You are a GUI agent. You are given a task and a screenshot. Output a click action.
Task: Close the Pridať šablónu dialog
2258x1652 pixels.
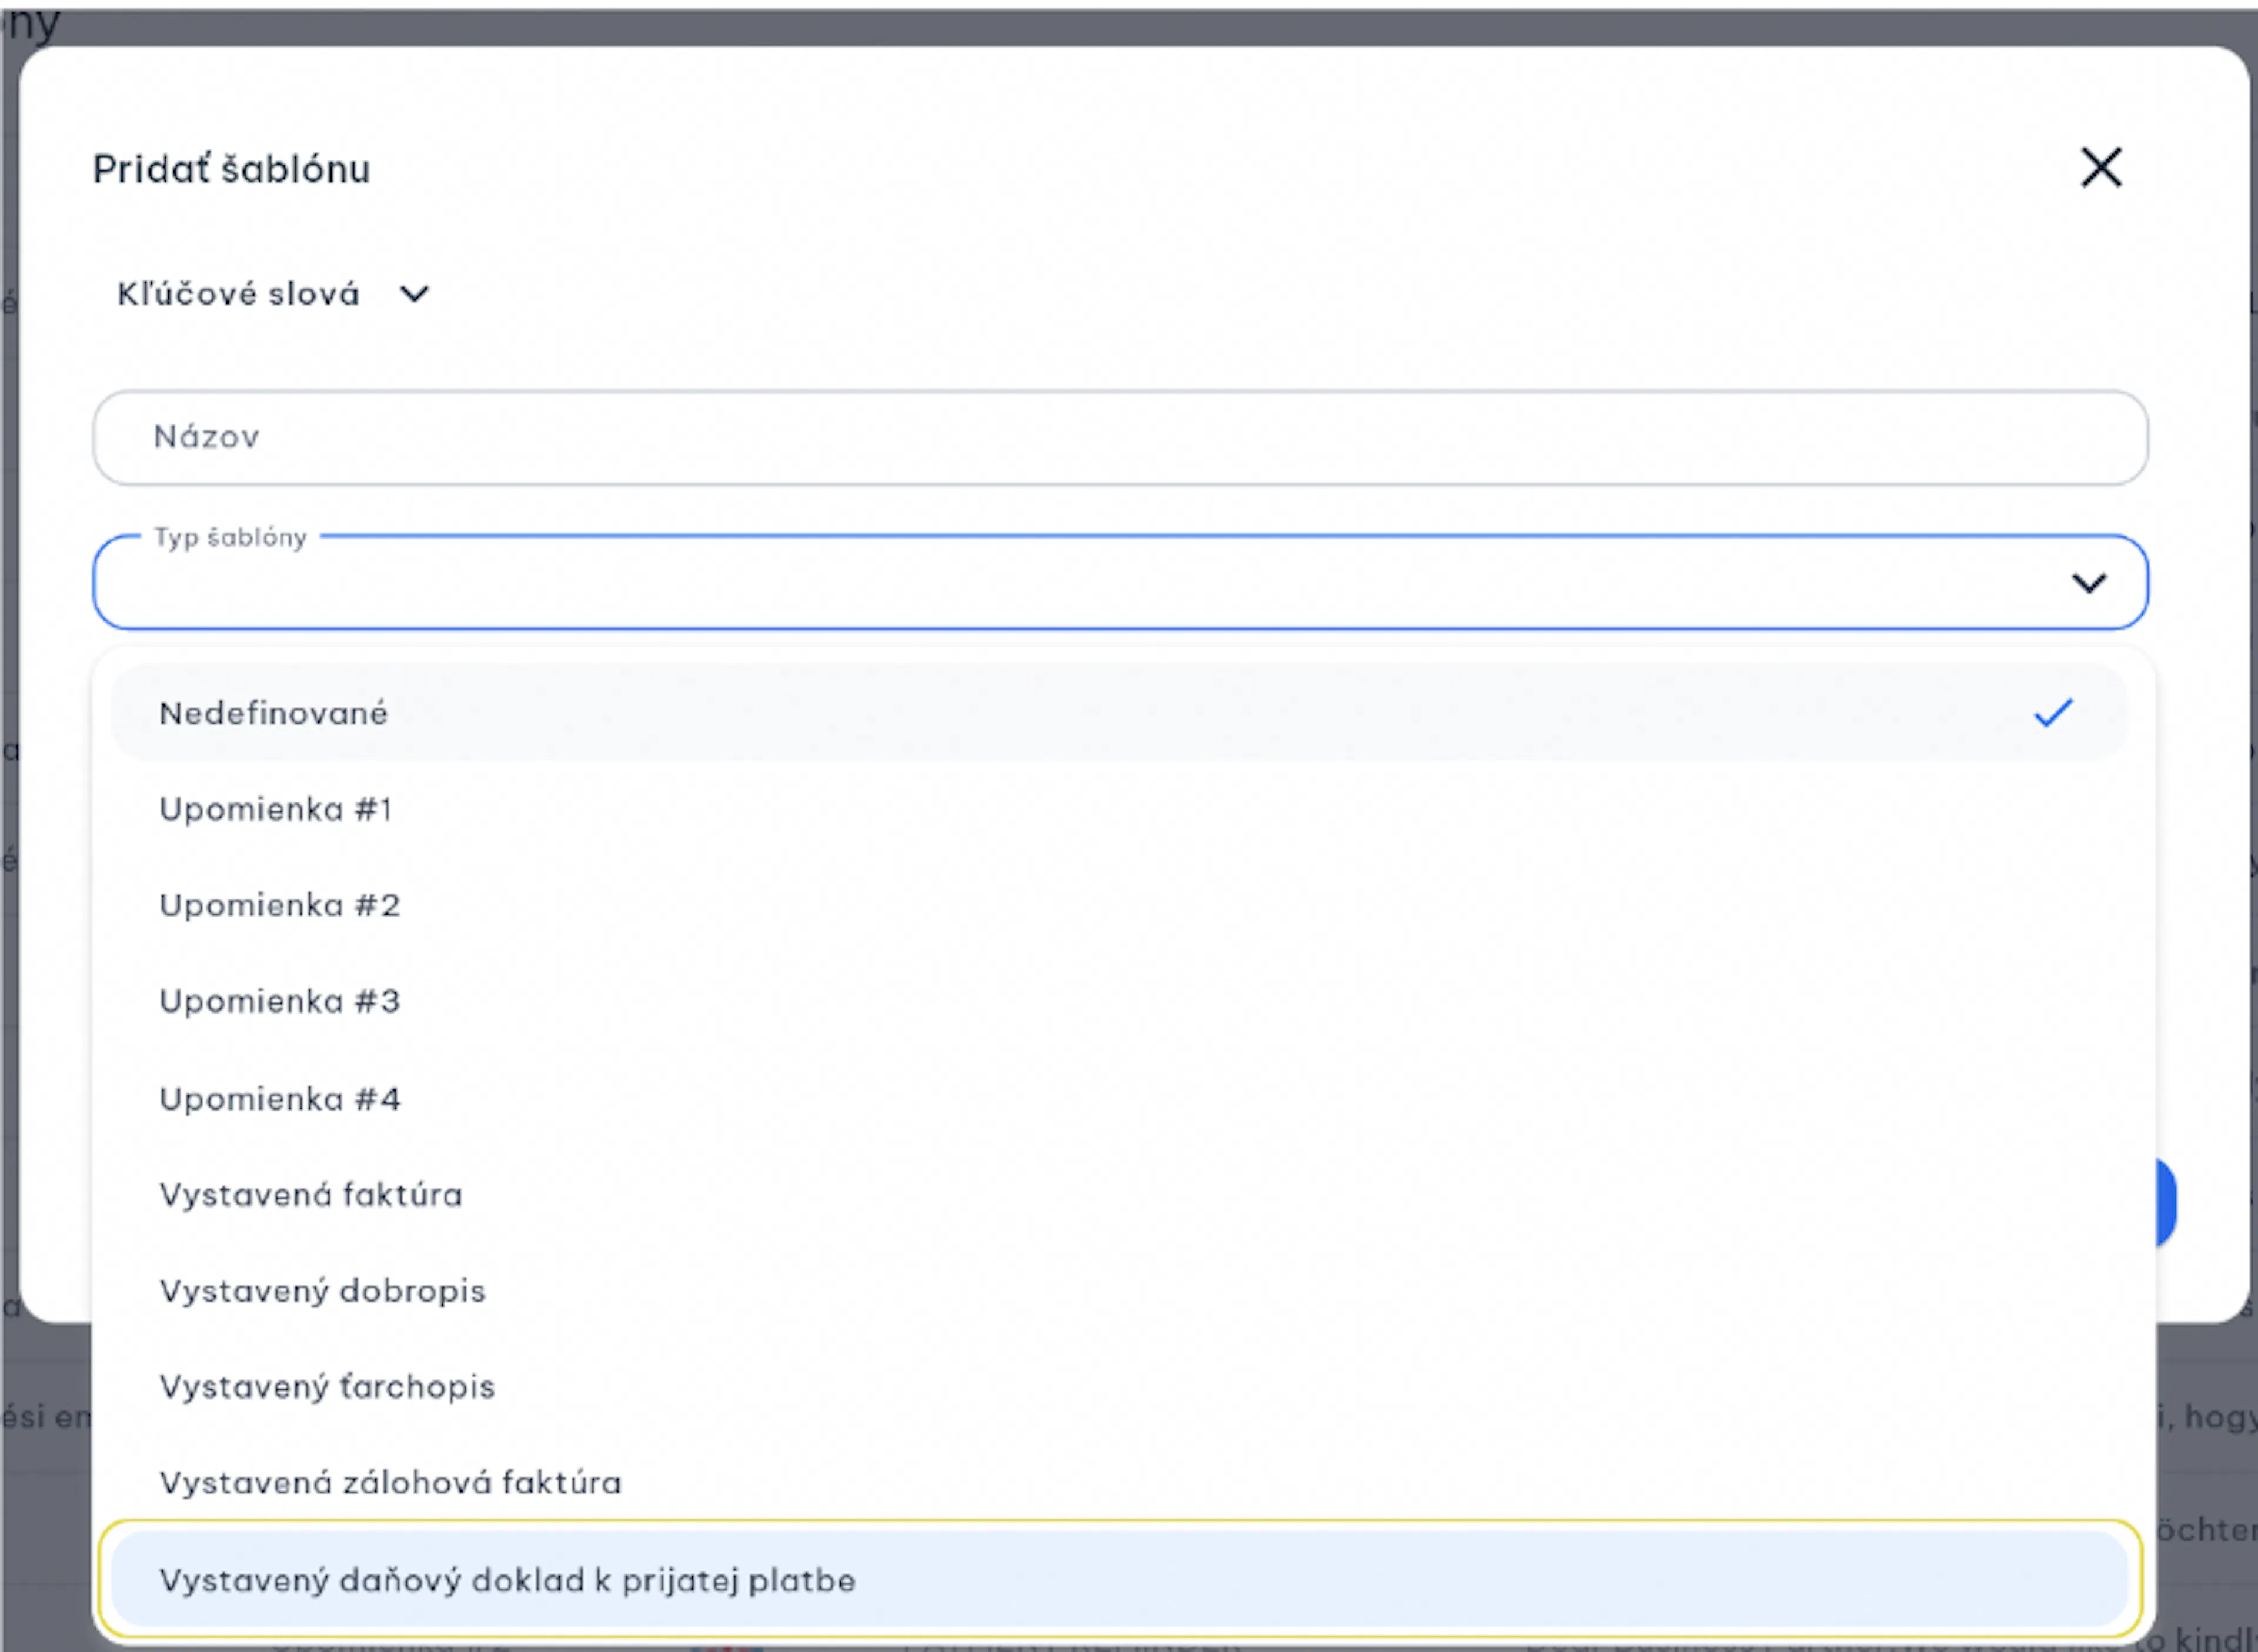pos(2101,167)
